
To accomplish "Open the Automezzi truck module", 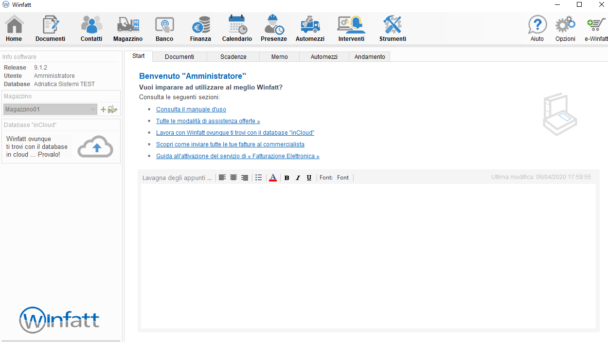I will [310, 28].
